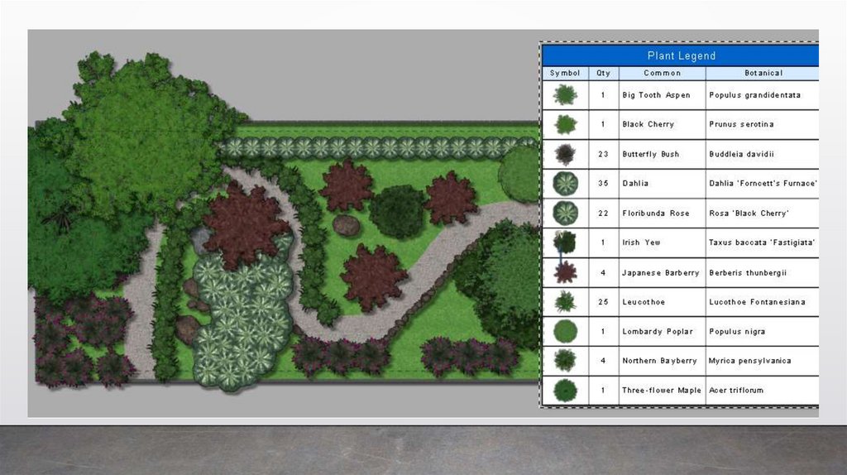Select the Black Cherry symbol in legend

coord(565,125)
